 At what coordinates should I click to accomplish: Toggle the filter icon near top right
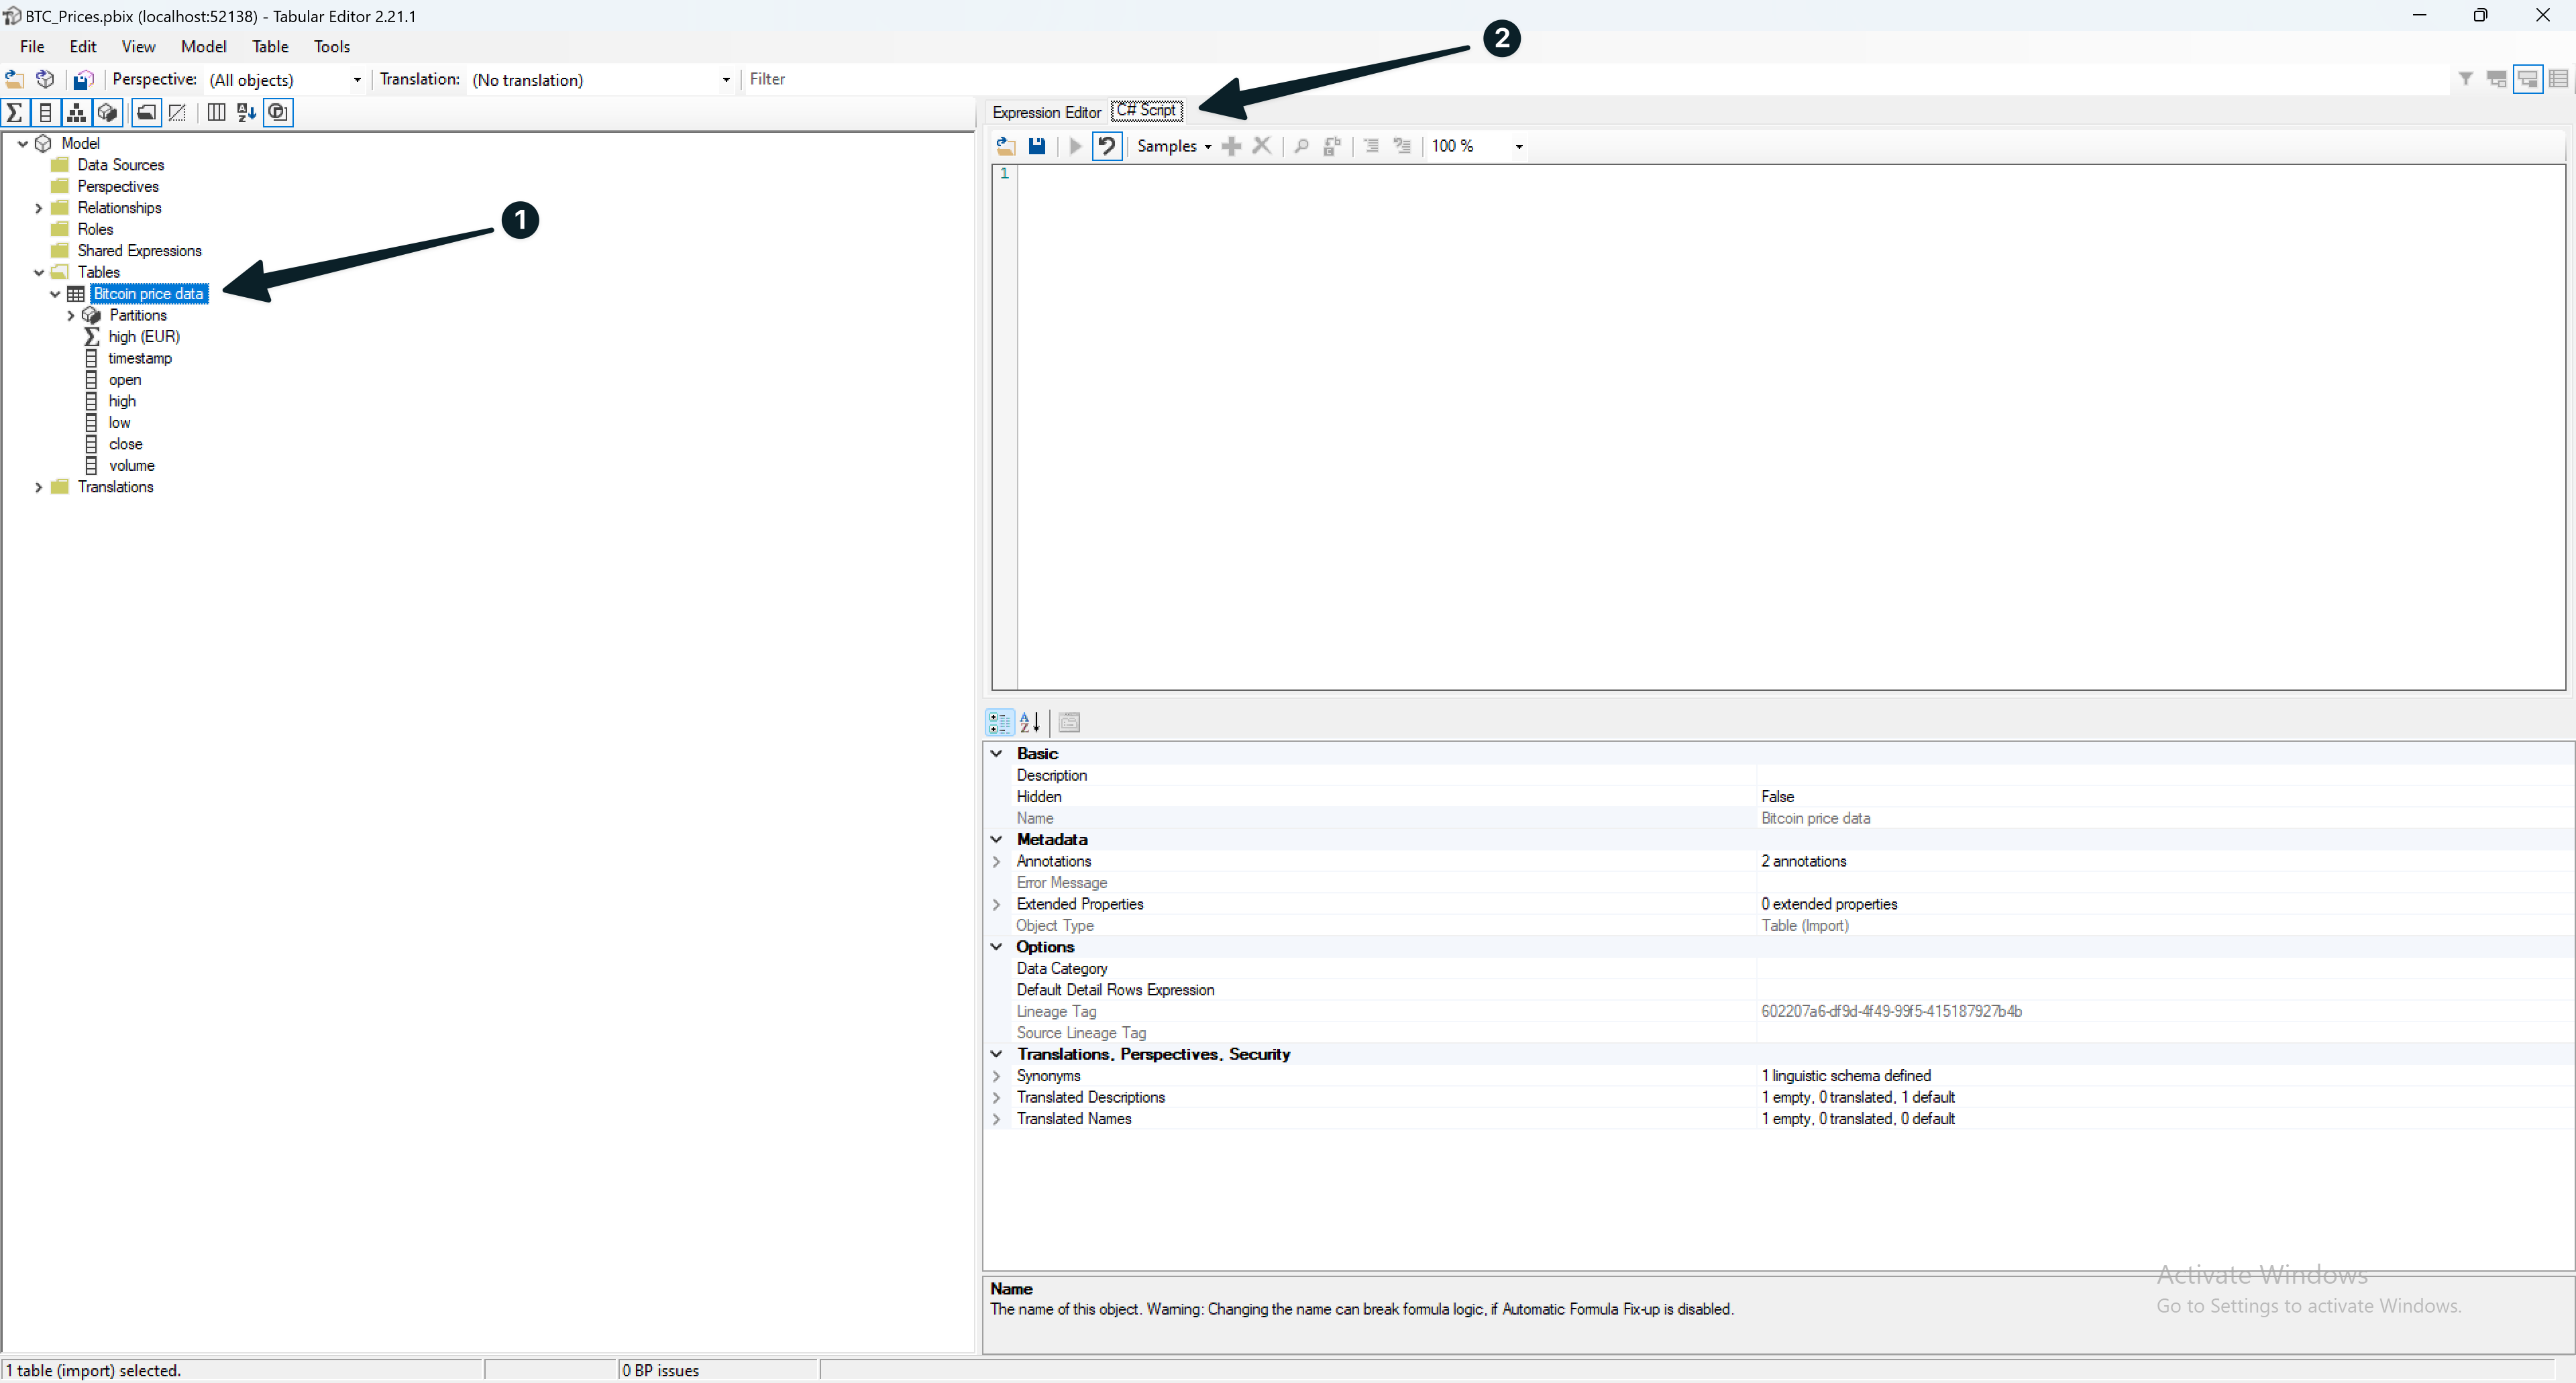pos(2466,79)
